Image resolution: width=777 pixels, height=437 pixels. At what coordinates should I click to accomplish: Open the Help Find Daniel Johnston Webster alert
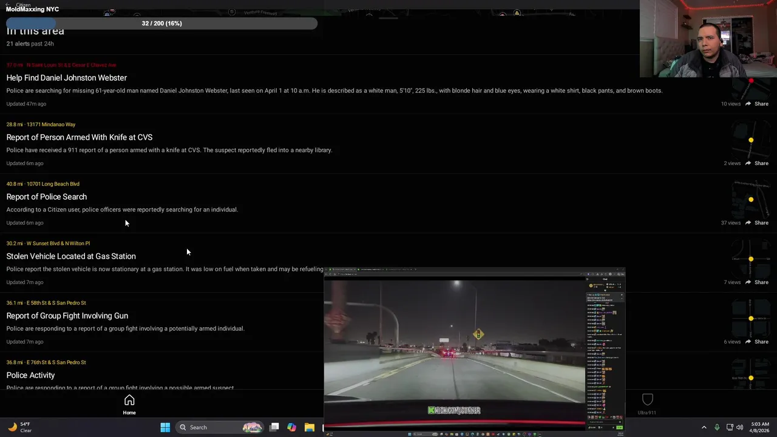click(67, 78)
